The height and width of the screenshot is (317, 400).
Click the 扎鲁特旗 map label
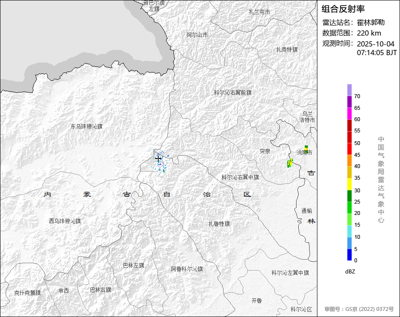219,224
